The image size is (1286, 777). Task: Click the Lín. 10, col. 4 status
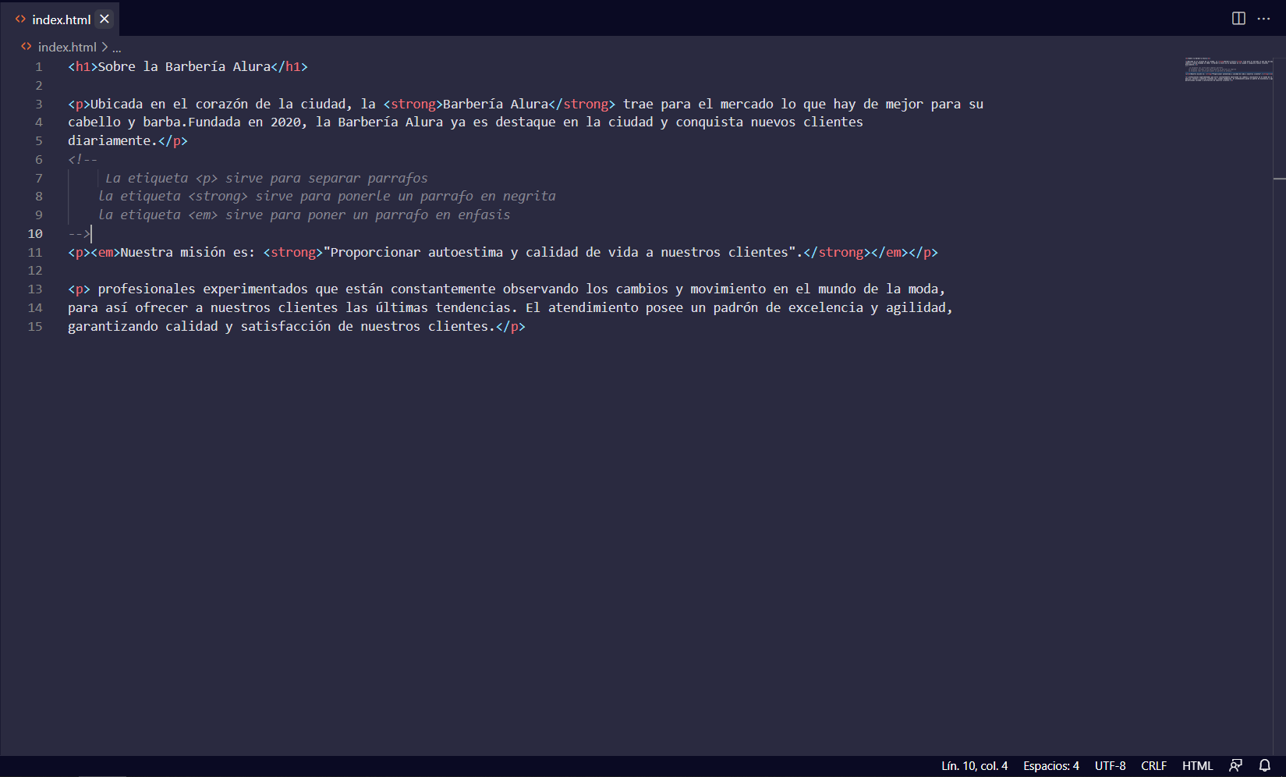pos(974,766)
